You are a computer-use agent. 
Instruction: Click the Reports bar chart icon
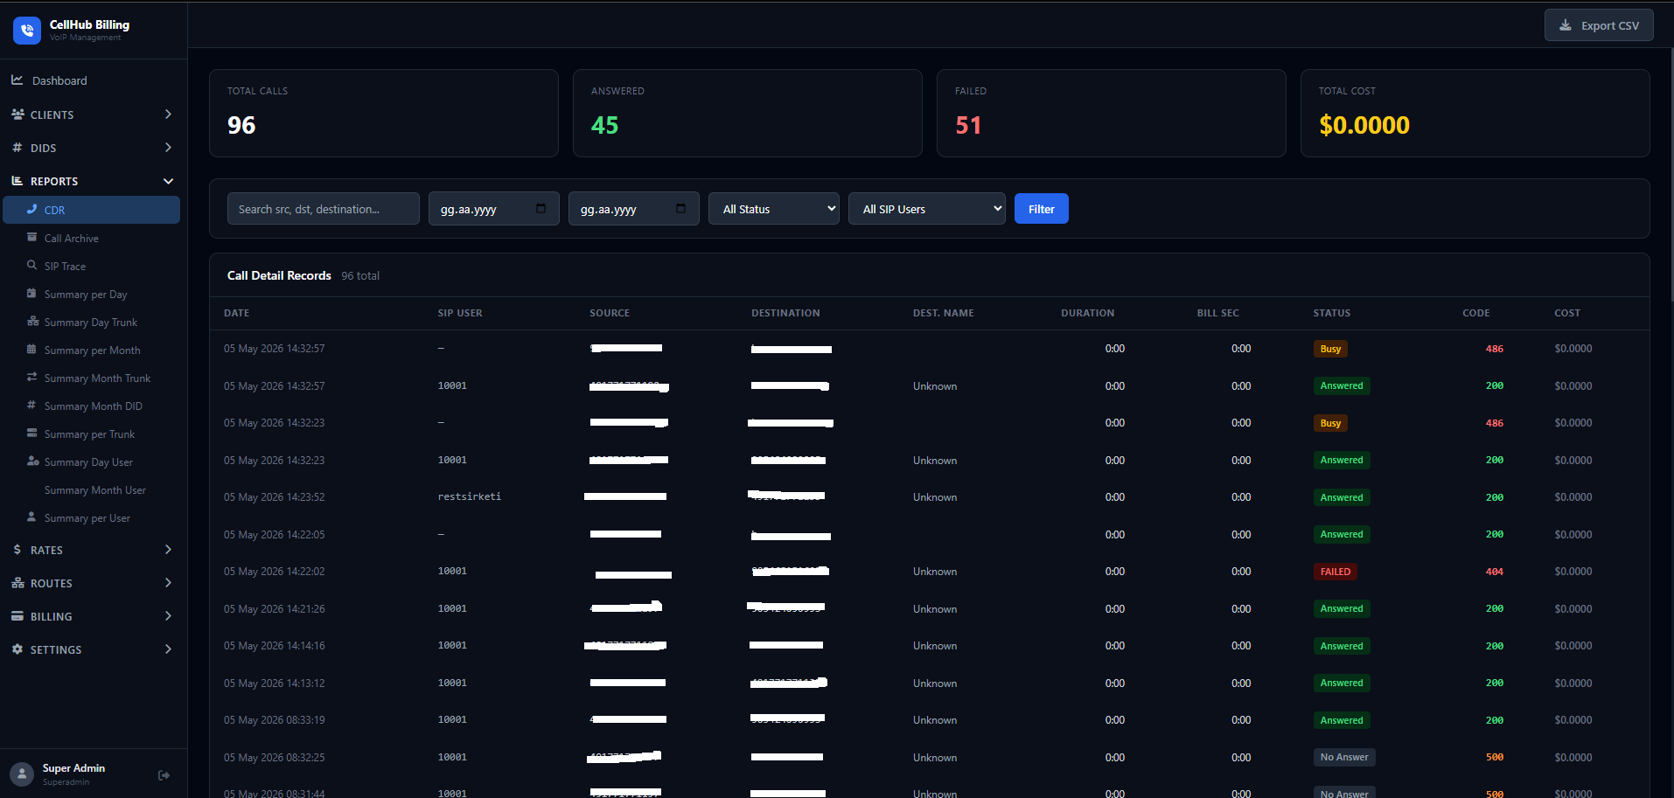pyautogui.click(x=17, y=181)
